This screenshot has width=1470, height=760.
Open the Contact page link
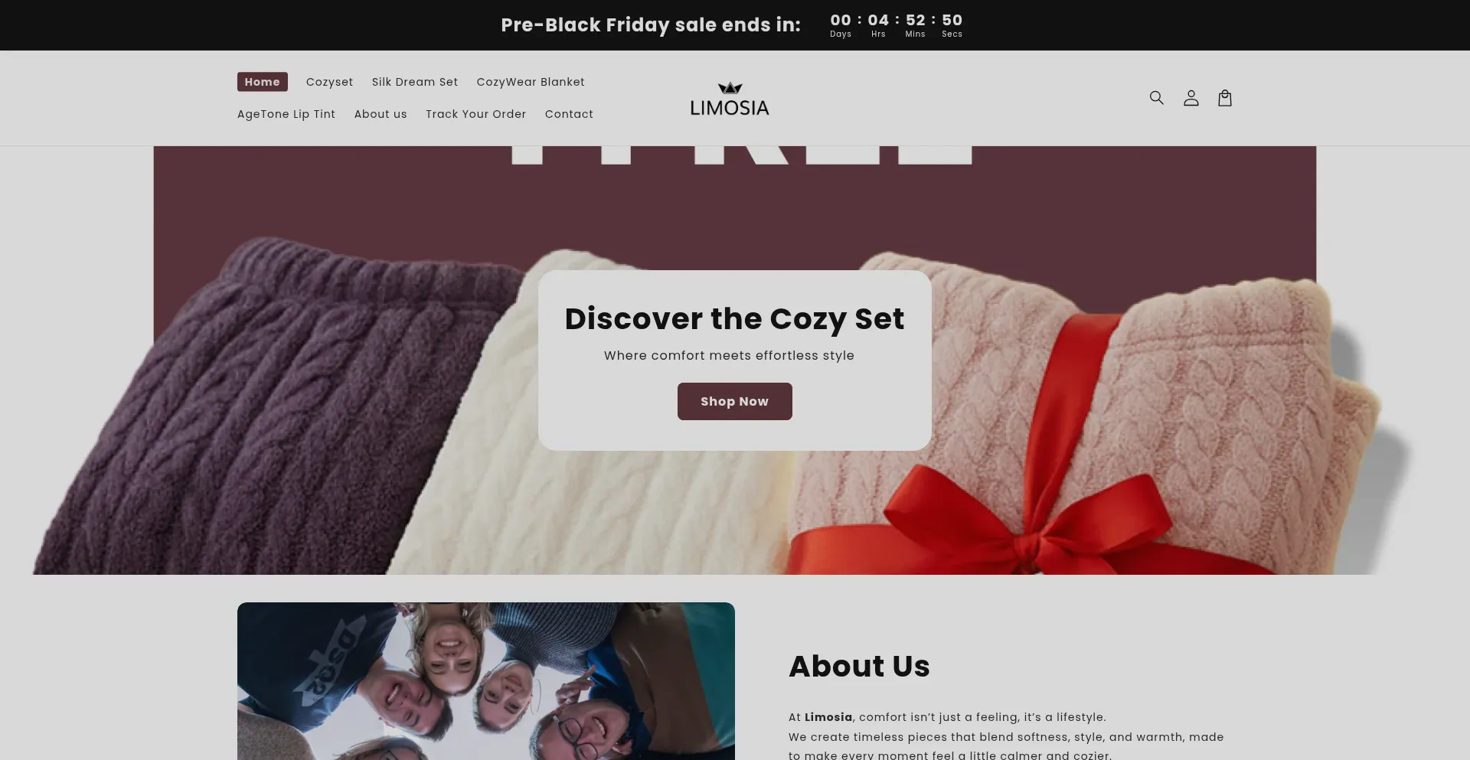569,114
